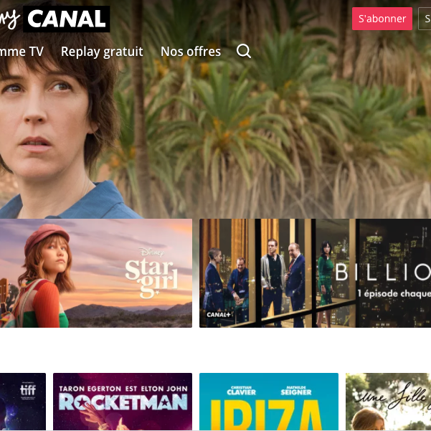Click the red S'abonner button
Screen dimensions: 431x431
point(382,19)
